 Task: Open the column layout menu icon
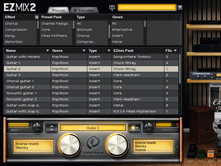point(112,8)
